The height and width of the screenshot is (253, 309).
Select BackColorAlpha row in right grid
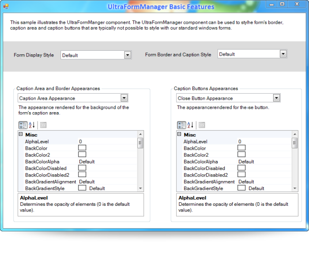pyautogui.click(x=237, y=162)
